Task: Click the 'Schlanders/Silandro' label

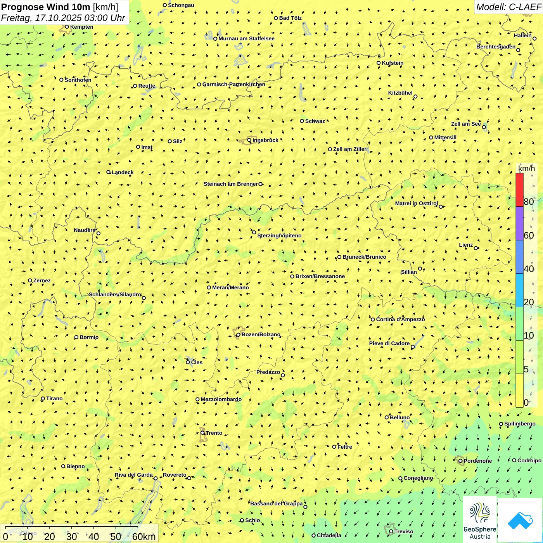Action: point(115,294)
